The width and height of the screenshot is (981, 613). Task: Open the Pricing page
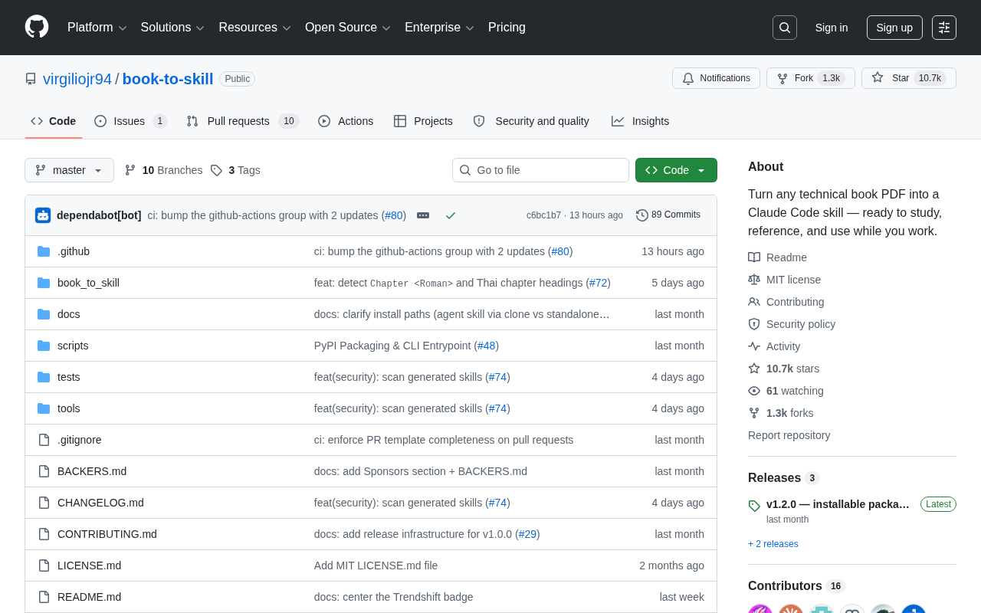(507, 28)
